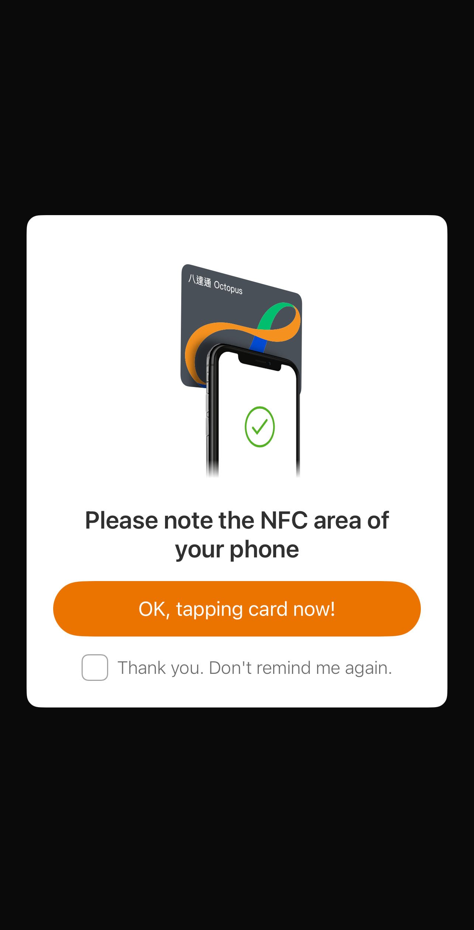
Task: Tap the Chinese 八達通 text on card
Action: 199,281
